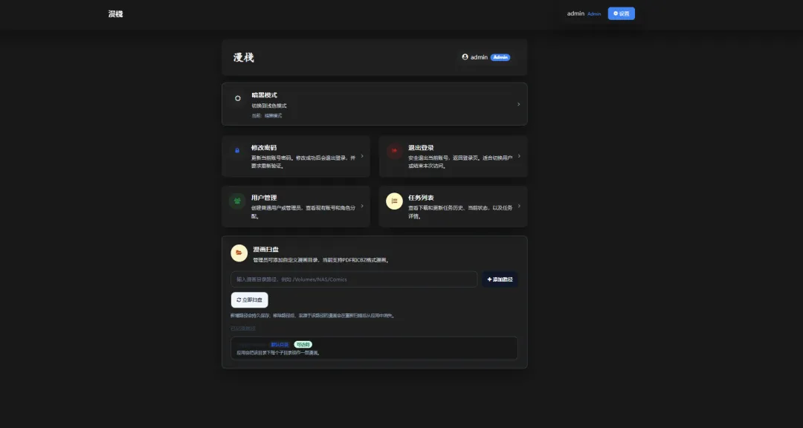Click the red logout icon beside 退出登录
The width and height of the screenshot is (803, 428).
click(x=394, y=151)
